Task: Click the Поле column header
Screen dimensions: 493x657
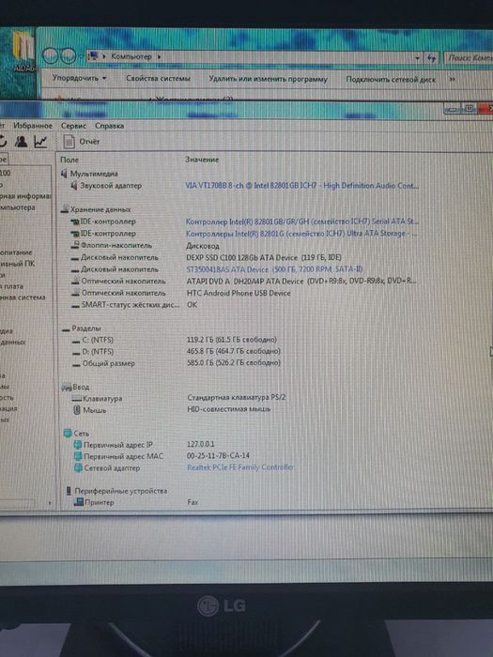Action: 69,160
